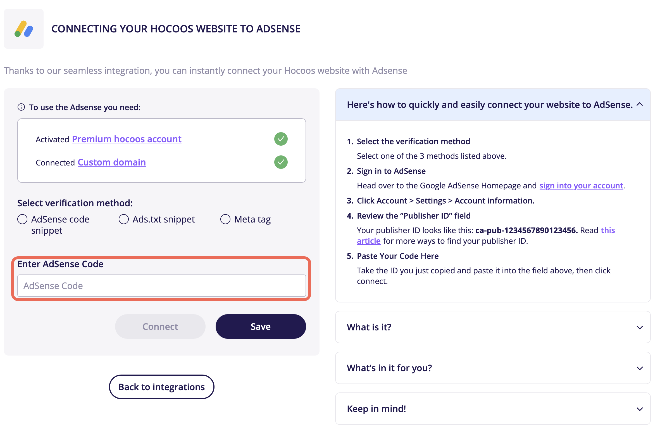The width and height of the screenshot is (653, 445).
Task: Select AdSense code snippet radio option
Action: pos(22,219)
